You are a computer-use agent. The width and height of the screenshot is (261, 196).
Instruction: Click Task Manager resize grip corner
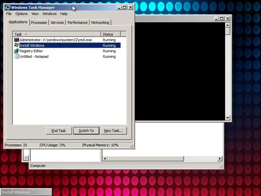tap(132, 146)
